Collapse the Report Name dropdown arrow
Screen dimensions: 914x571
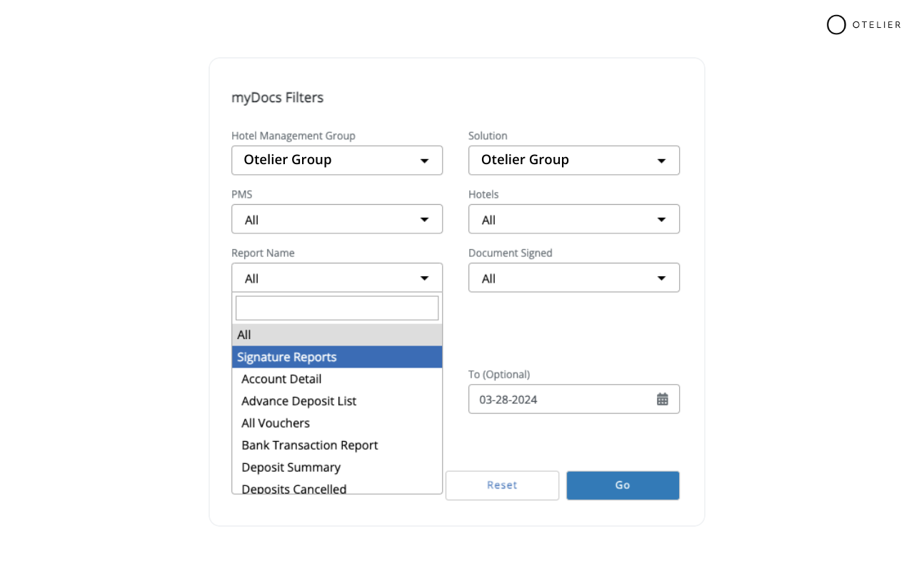(x=424, y=278)
